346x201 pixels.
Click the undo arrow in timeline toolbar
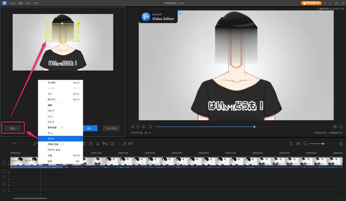[15, 144]
